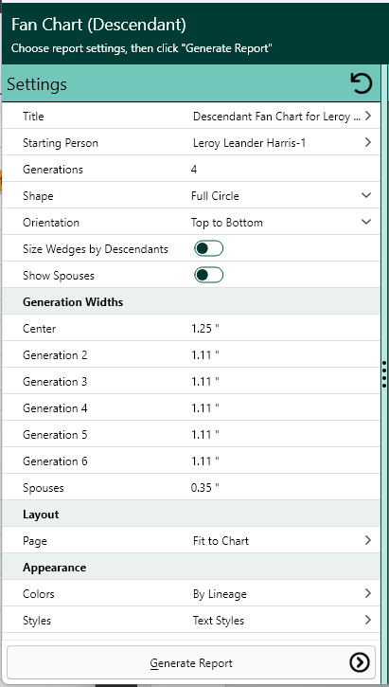The width and height of the screenshot is (389, 687).
Task: Open Page layout options chevron
Action: point(367,540)
